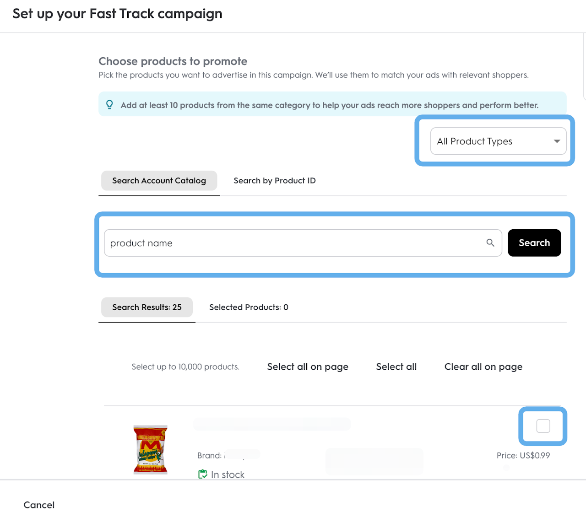This screenshot has width=586, height=523.
Task: Click Select all on page
Action: [x=308, y=367]
